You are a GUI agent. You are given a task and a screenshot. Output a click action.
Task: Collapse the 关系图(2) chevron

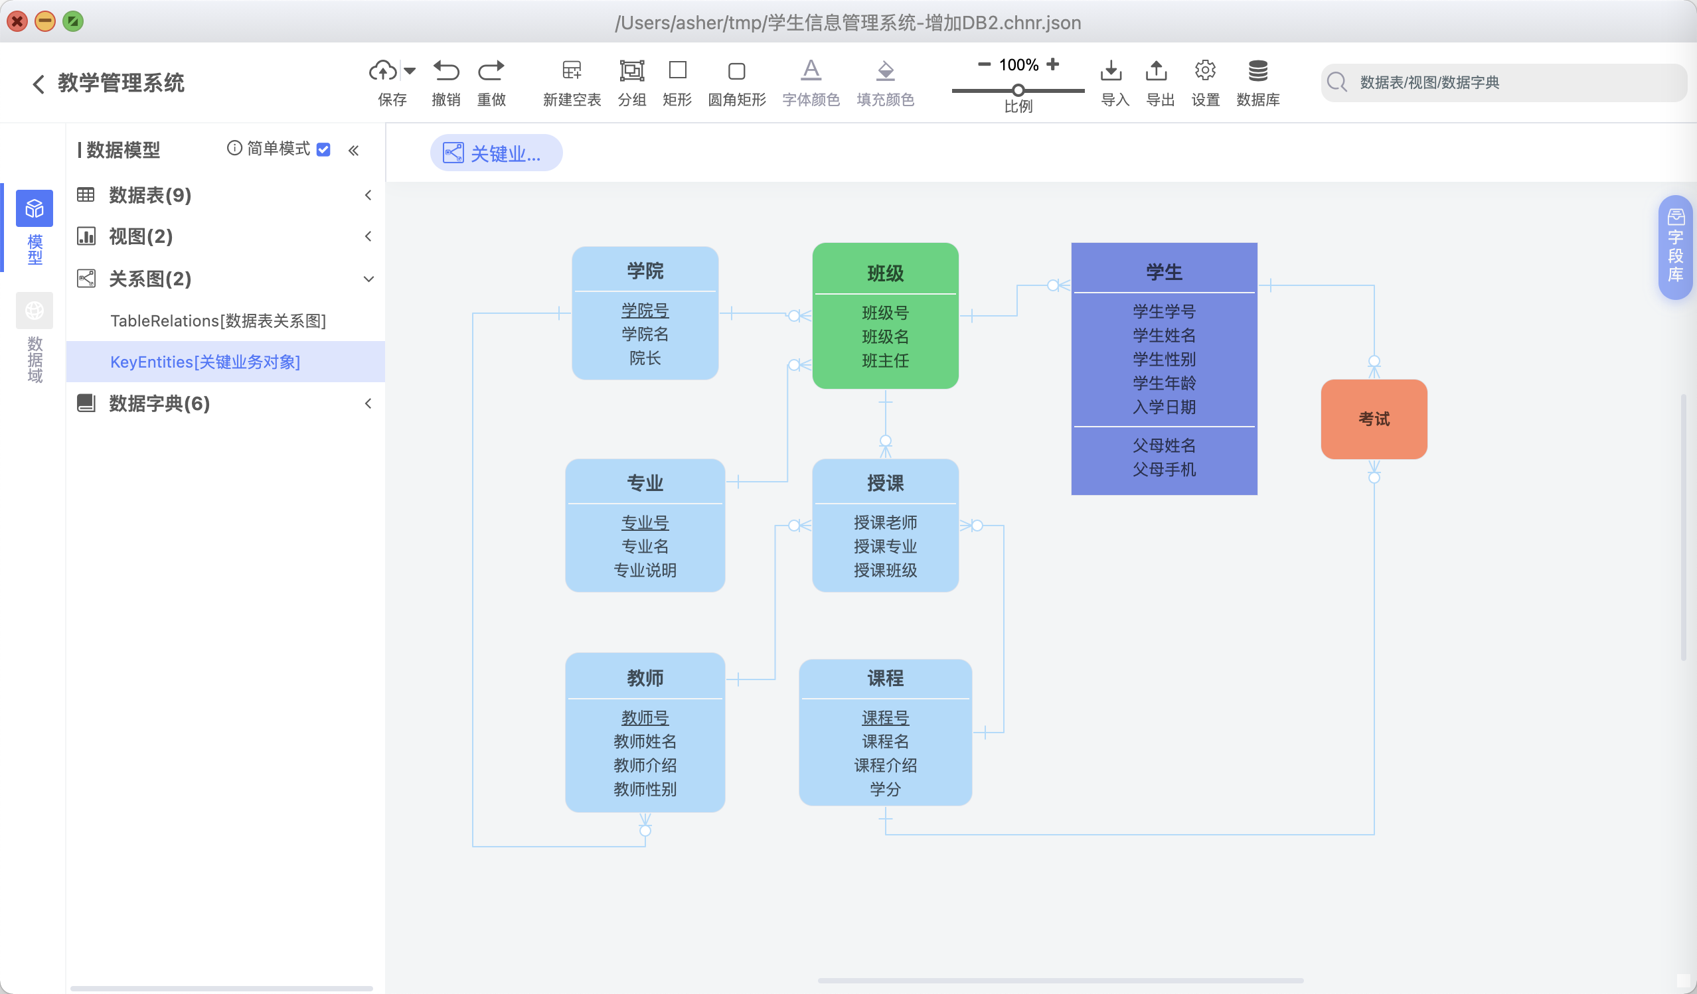(x=368, y=279)
